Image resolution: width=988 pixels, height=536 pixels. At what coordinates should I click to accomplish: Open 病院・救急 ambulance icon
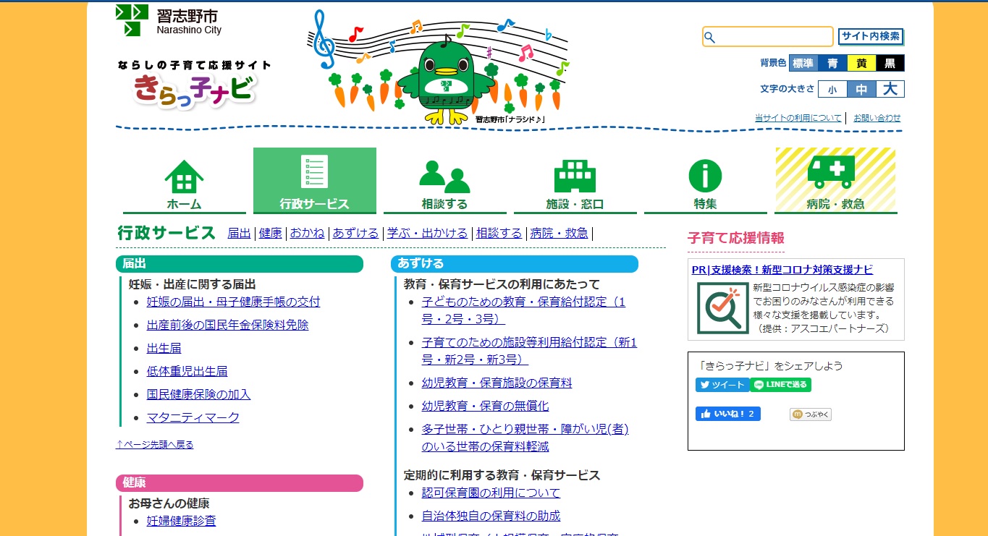click(x=831, y=172)
